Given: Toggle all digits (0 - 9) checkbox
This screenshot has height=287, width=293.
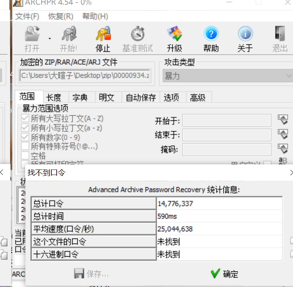Looking at the screenshot, I should (25, 137).
